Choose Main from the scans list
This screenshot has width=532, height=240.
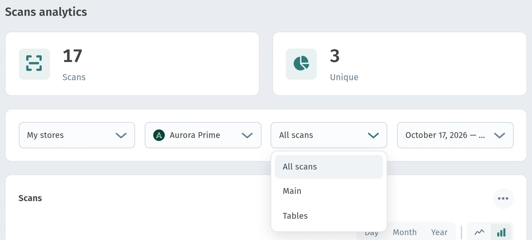[329, 191]
